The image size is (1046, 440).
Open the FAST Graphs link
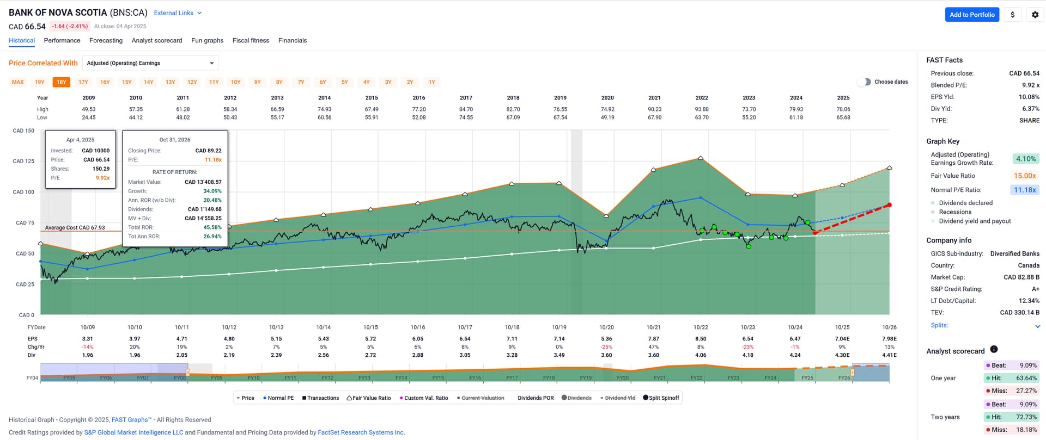[x=131, y=420]
